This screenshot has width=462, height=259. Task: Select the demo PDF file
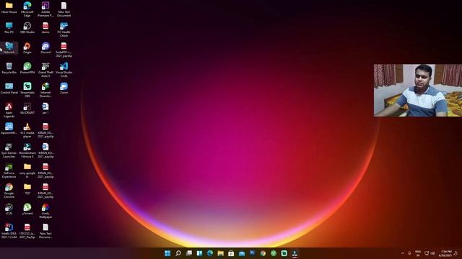(x=45, y=28)
